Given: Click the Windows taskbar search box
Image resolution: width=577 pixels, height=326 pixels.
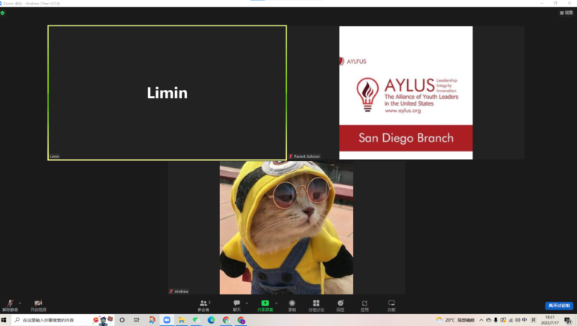Looking at the screenshot, I should pos(62,320).
